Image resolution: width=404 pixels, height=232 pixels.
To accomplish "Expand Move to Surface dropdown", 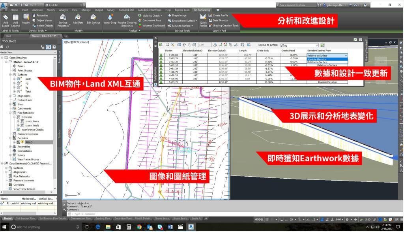I will pyautogui.click(x=192, y=26).
